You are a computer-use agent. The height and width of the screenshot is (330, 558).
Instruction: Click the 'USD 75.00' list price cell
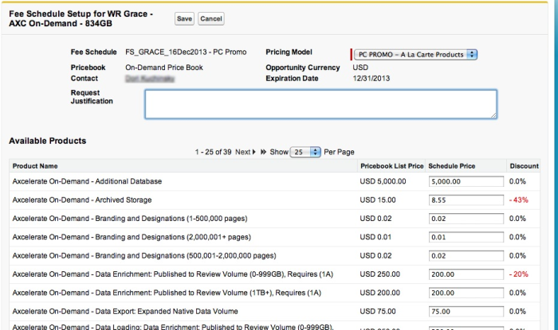click(378, 311)
